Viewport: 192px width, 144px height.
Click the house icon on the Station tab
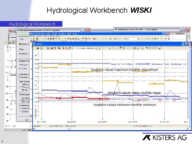[x=11, y=31]
